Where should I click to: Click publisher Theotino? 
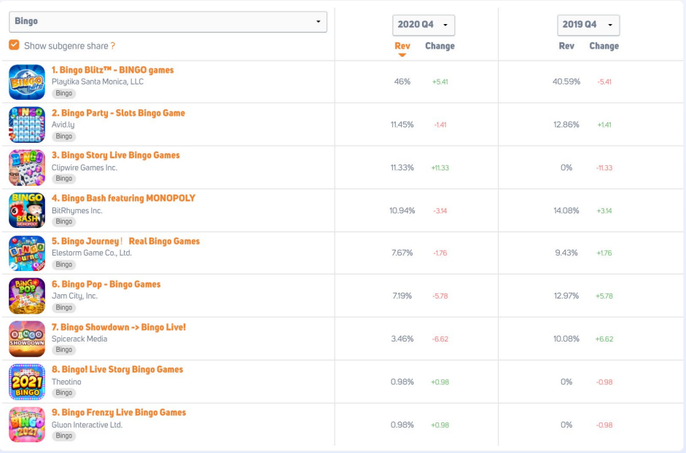[x=66, y=382]
